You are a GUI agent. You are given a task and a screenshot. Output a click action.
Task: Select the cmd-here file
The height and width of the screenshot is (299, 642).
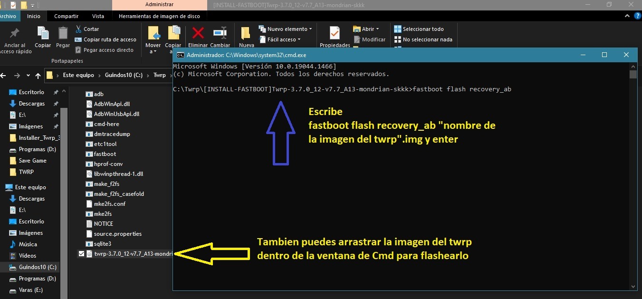pos(103,124)
